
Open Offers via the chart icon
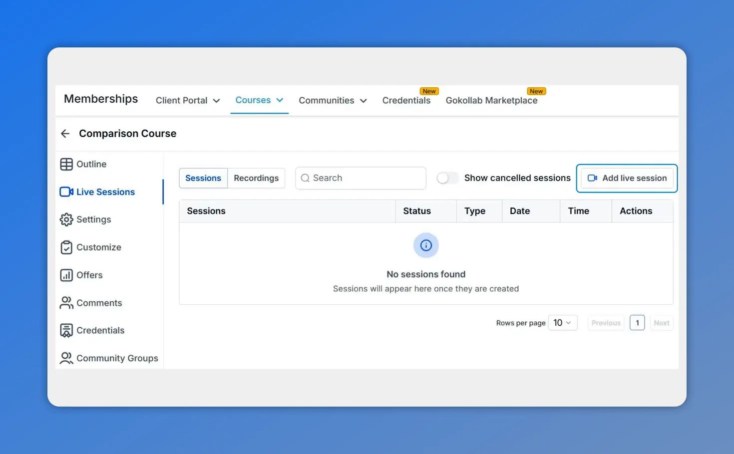pos(67,275)
